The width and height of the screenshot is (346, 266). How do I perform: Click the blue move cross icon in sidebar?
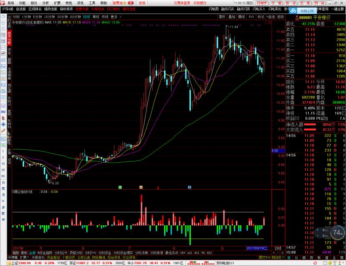pyautogui.click(x=3, y=125)
